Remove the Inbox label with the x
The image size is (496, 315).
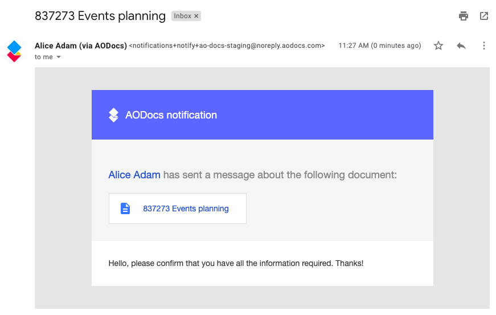[196, 17]
